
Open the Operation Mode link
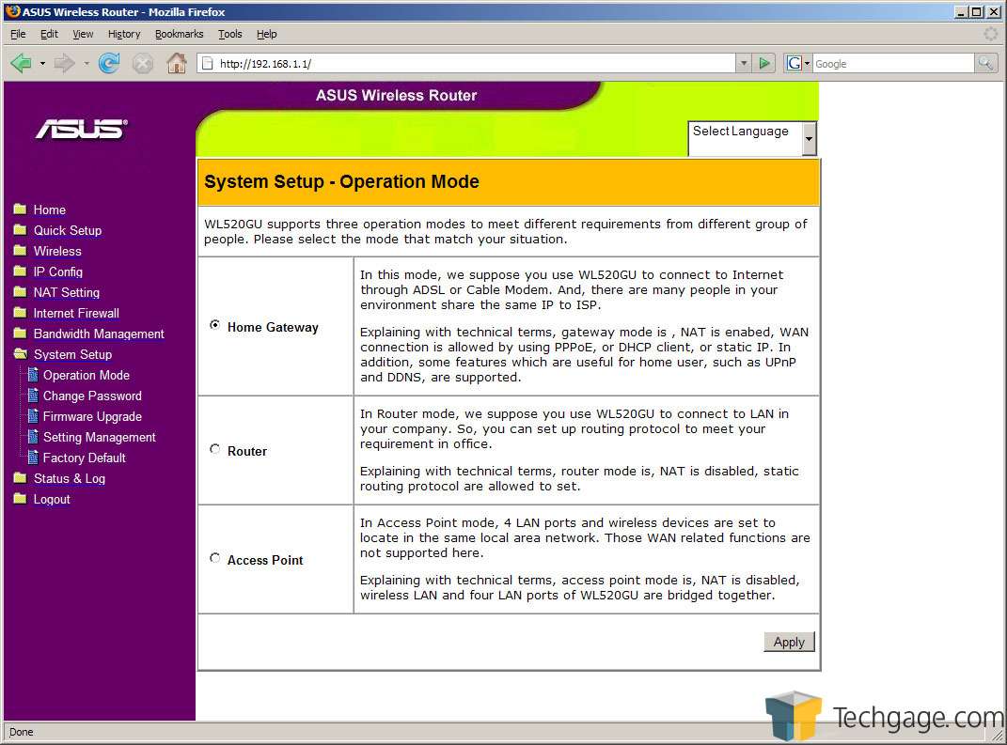(x=87, y=375)
